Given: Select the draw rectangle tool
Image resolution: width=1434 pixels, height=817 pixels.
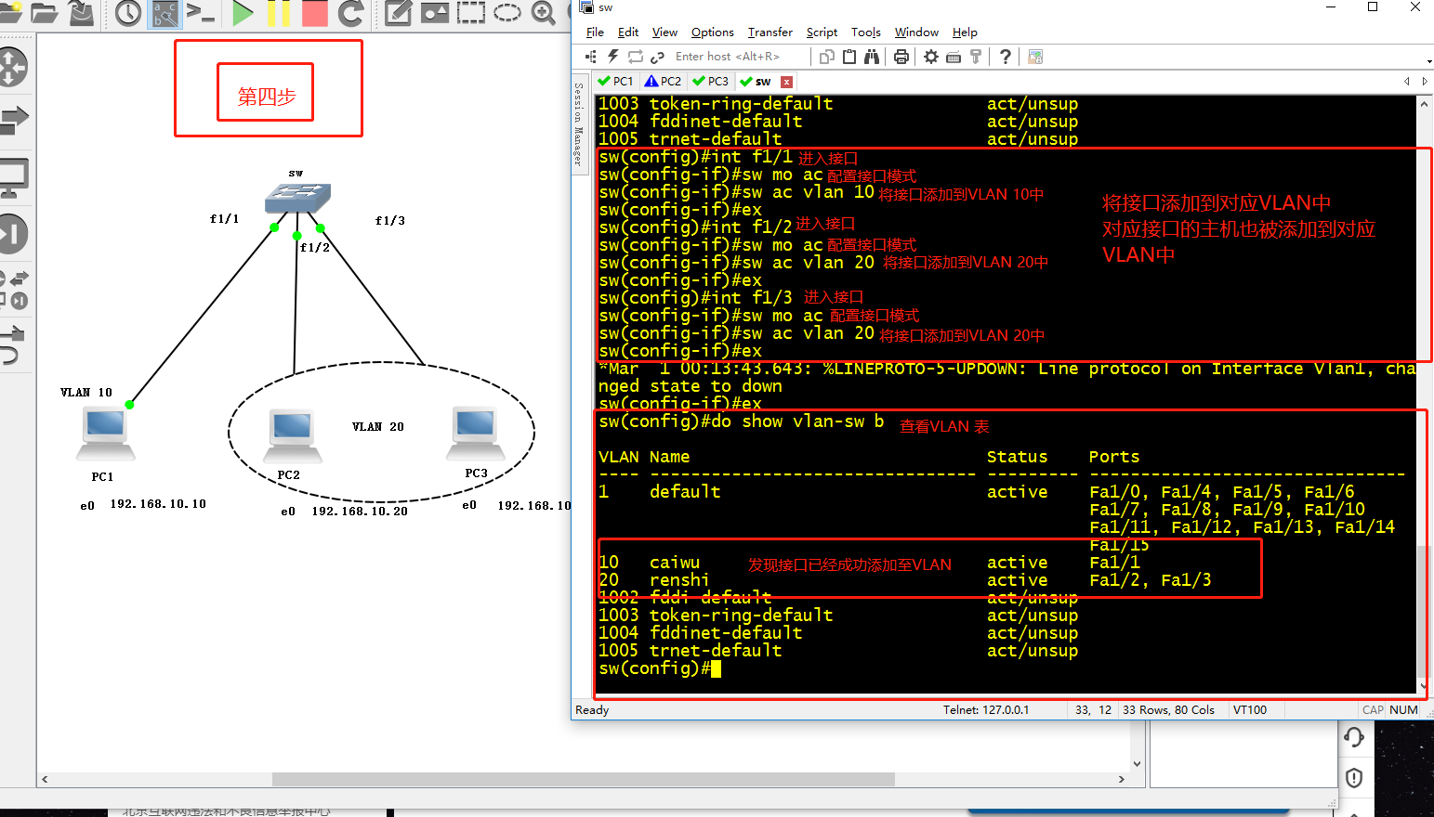Looking at the screenshot, I should (x=471, y=13).
